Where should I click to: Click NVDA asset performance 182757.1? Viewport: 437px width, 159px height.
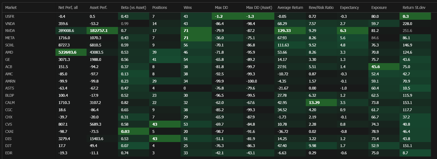pos(99,31)
